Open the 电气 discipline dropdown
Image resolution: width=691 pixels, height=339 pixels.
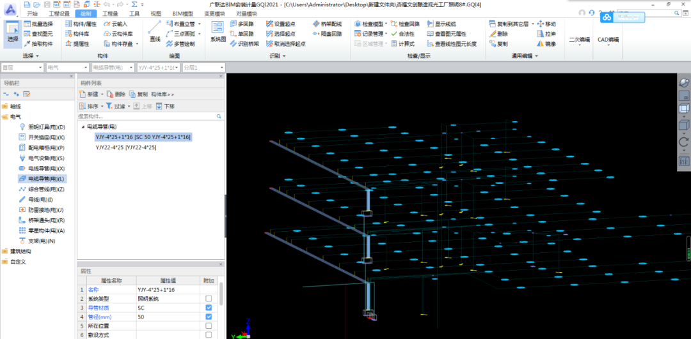tap(67, 68)
